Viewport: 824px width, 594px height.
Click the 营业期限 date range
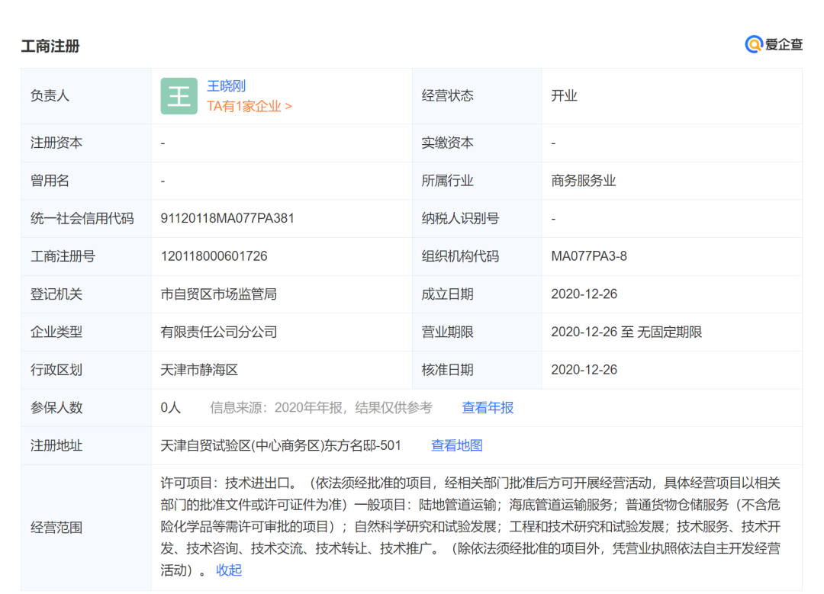pyautogui.click(x=626, y=332)
